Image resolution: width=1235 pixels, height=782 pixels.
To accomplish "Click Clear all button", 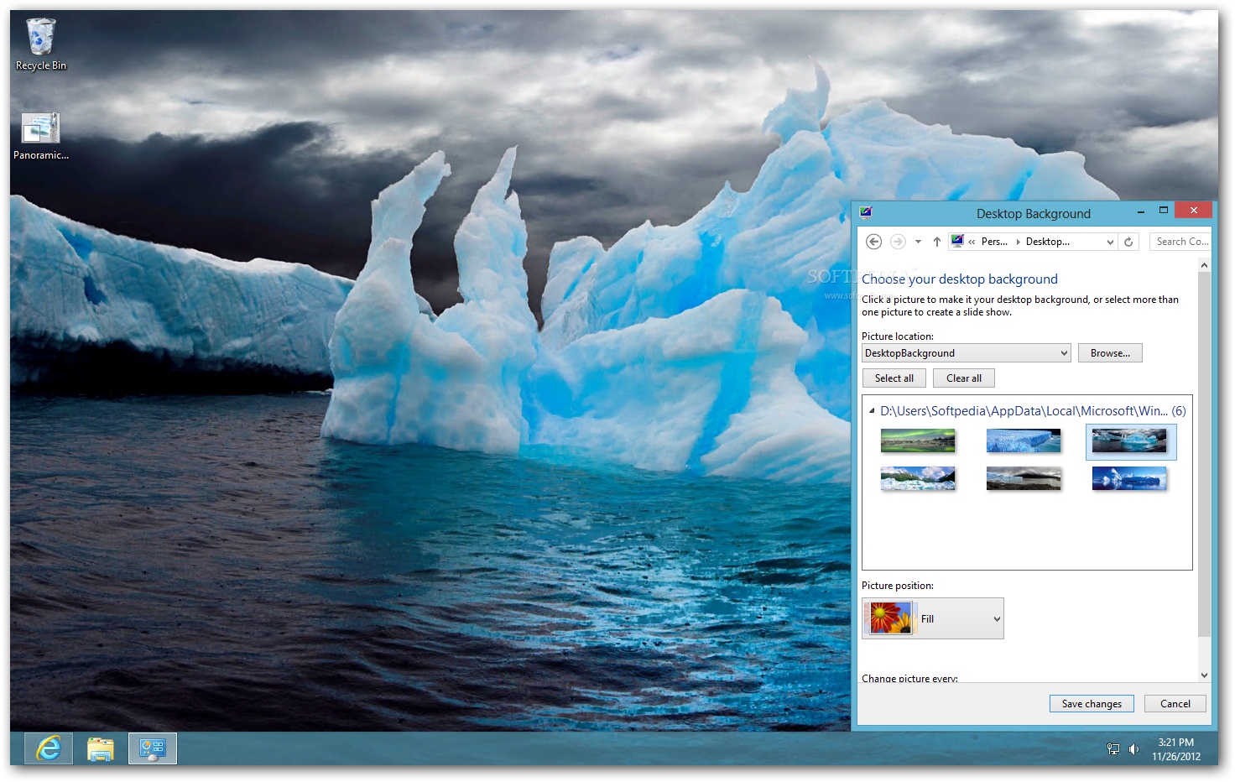I will (964, 378).
